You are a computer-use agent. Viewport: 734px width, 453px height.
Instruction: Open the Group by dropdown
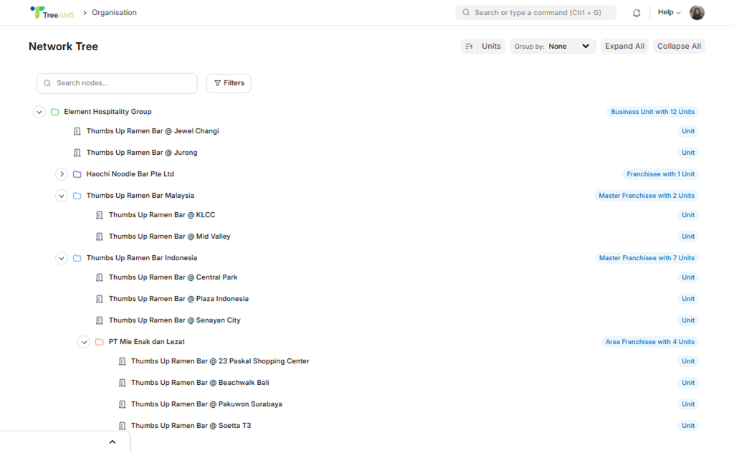tap(553, 47)
